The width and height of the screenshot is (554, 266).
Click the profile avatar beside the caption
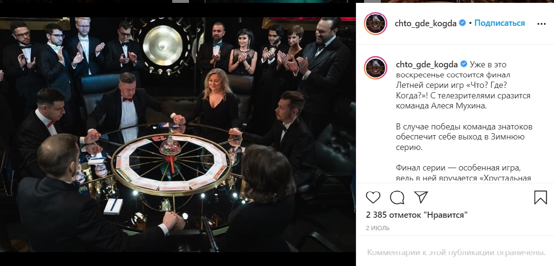click(376, 67)
